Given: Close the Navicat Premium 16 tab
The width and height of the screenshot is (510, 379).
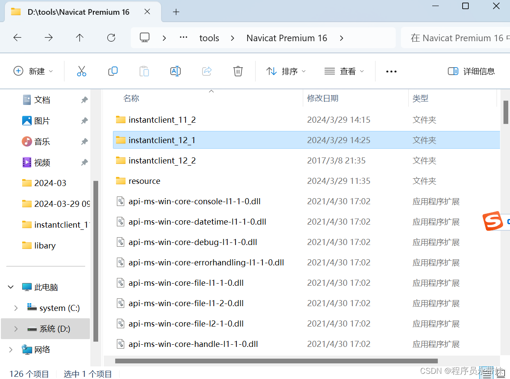Looking at the screenshot, I should (147, 12).
